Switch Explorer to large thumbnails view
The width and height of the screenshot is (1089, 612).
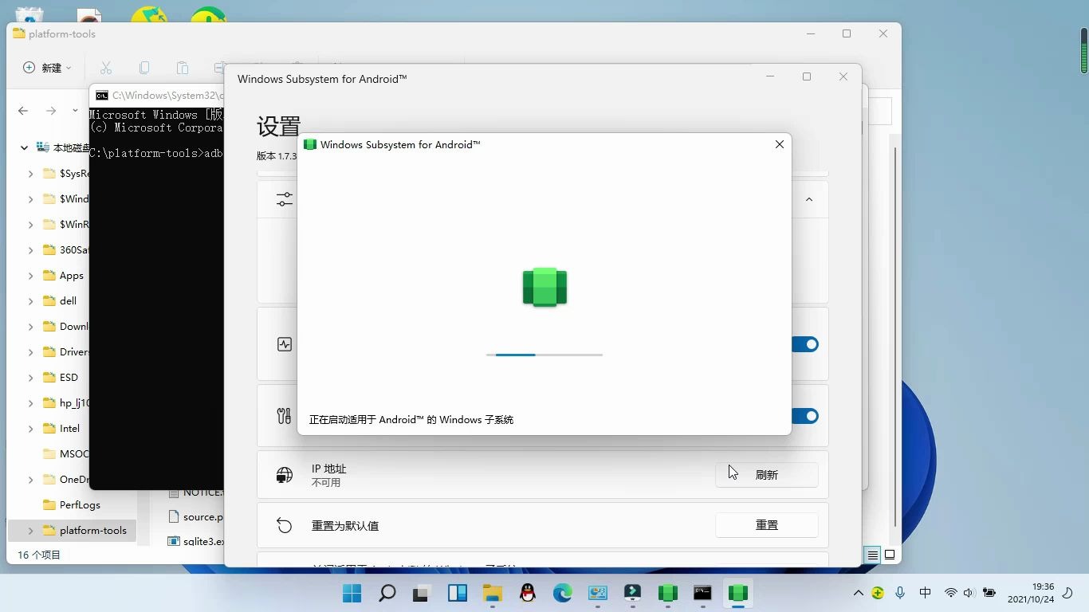pos(890,555)
